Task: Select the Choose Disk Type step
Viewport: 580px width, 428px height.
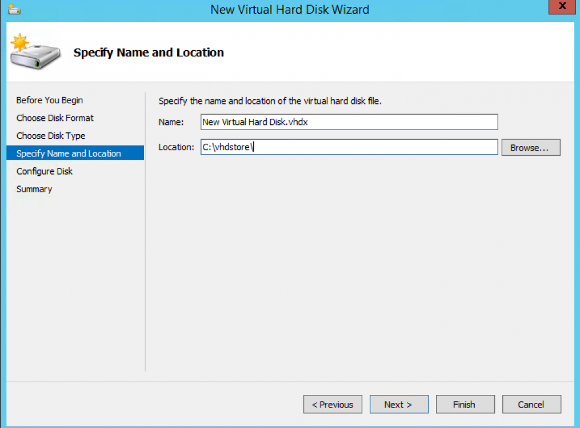Action: coord(51,136)
